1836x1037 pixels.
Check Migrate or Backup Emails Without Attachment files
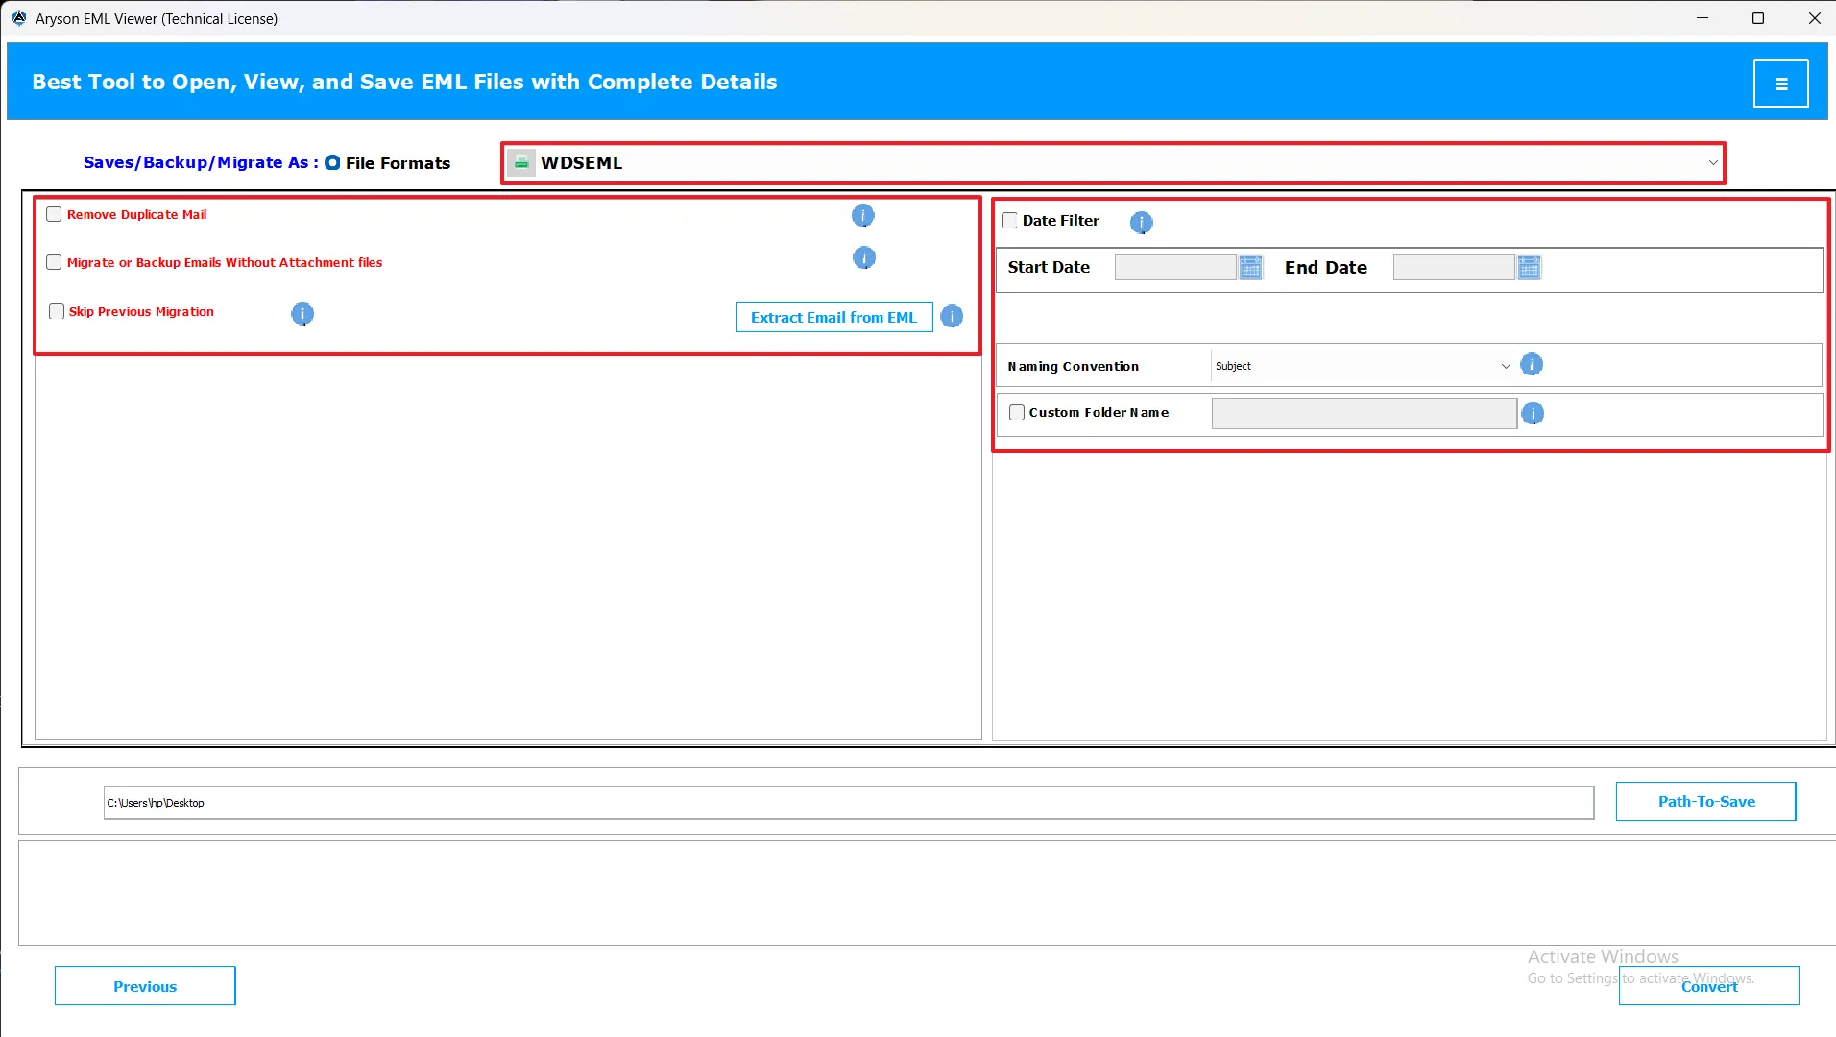[55, 263]
